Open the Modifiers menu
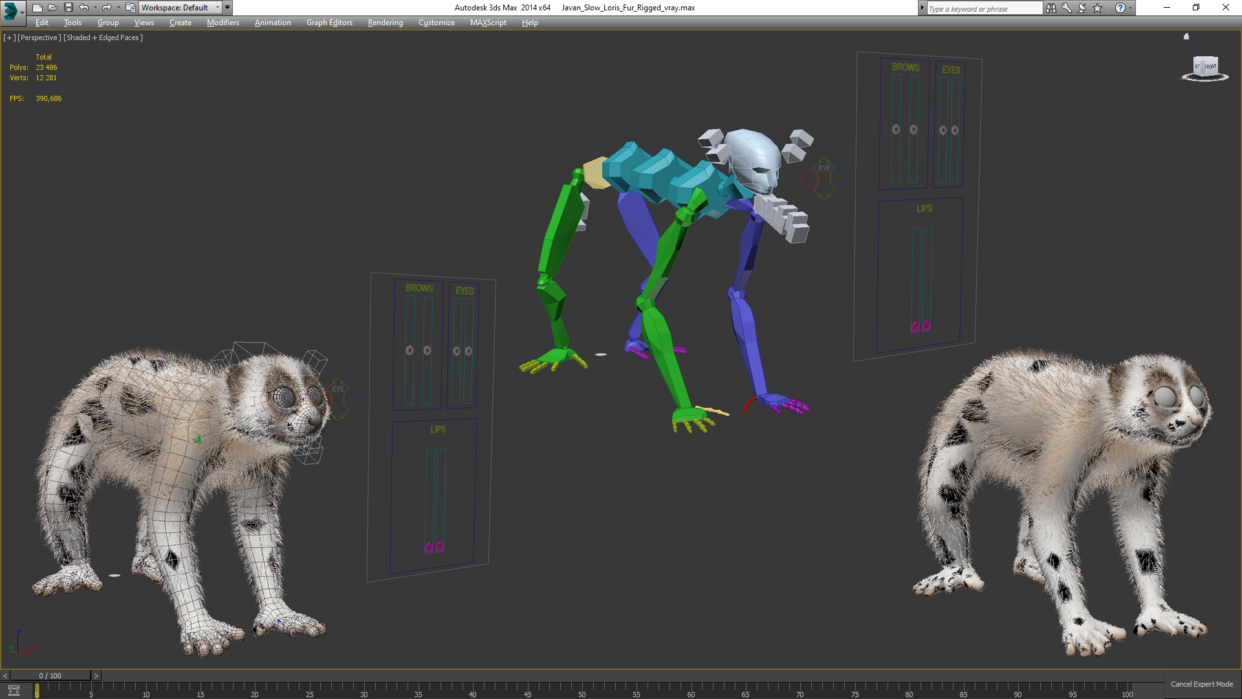The height and width of the screenshot is (699, 1242). click(223, 23)
